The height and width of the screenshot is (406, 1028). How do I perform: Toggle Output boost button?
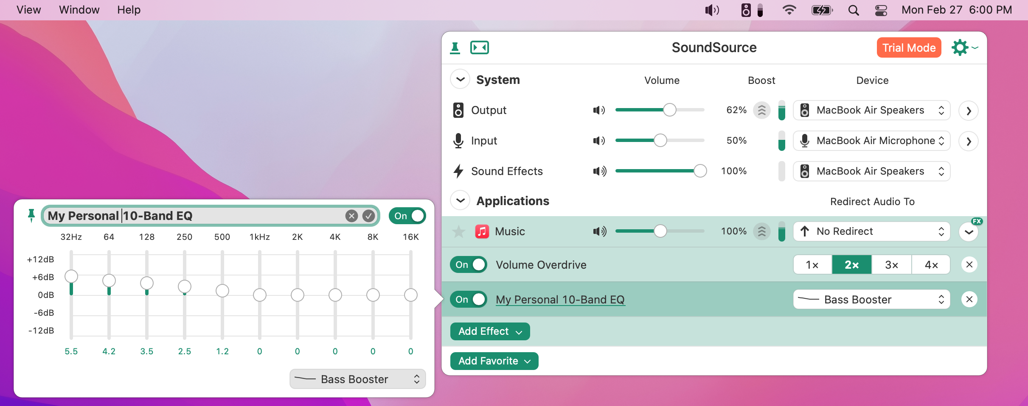[762, 110]
